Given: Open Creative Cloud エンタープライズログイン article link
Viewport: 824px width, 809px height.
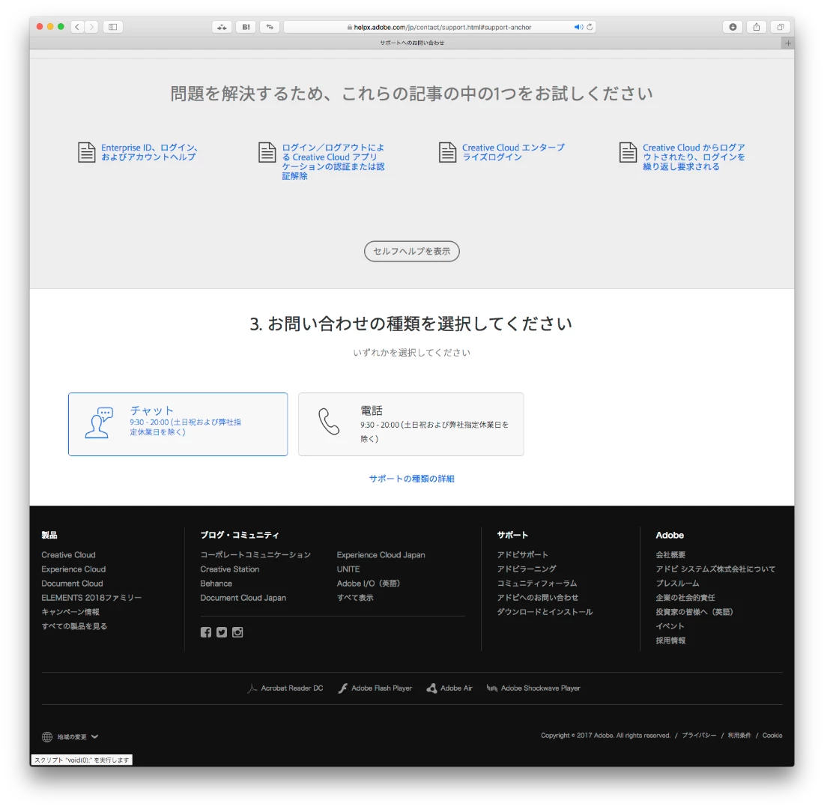Looking at the screenshot, I should click(x=513, y=153).
